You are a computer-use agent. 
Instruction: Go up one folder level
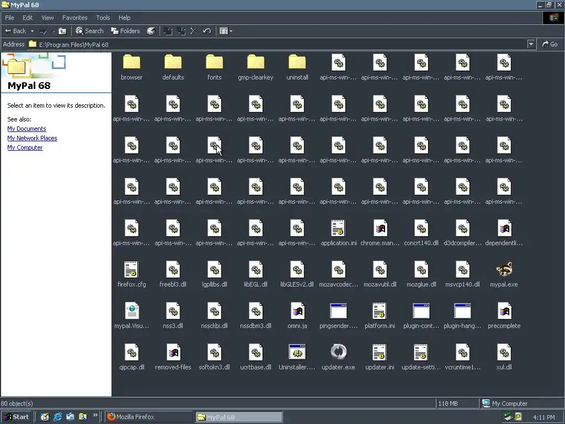point(62,31)
